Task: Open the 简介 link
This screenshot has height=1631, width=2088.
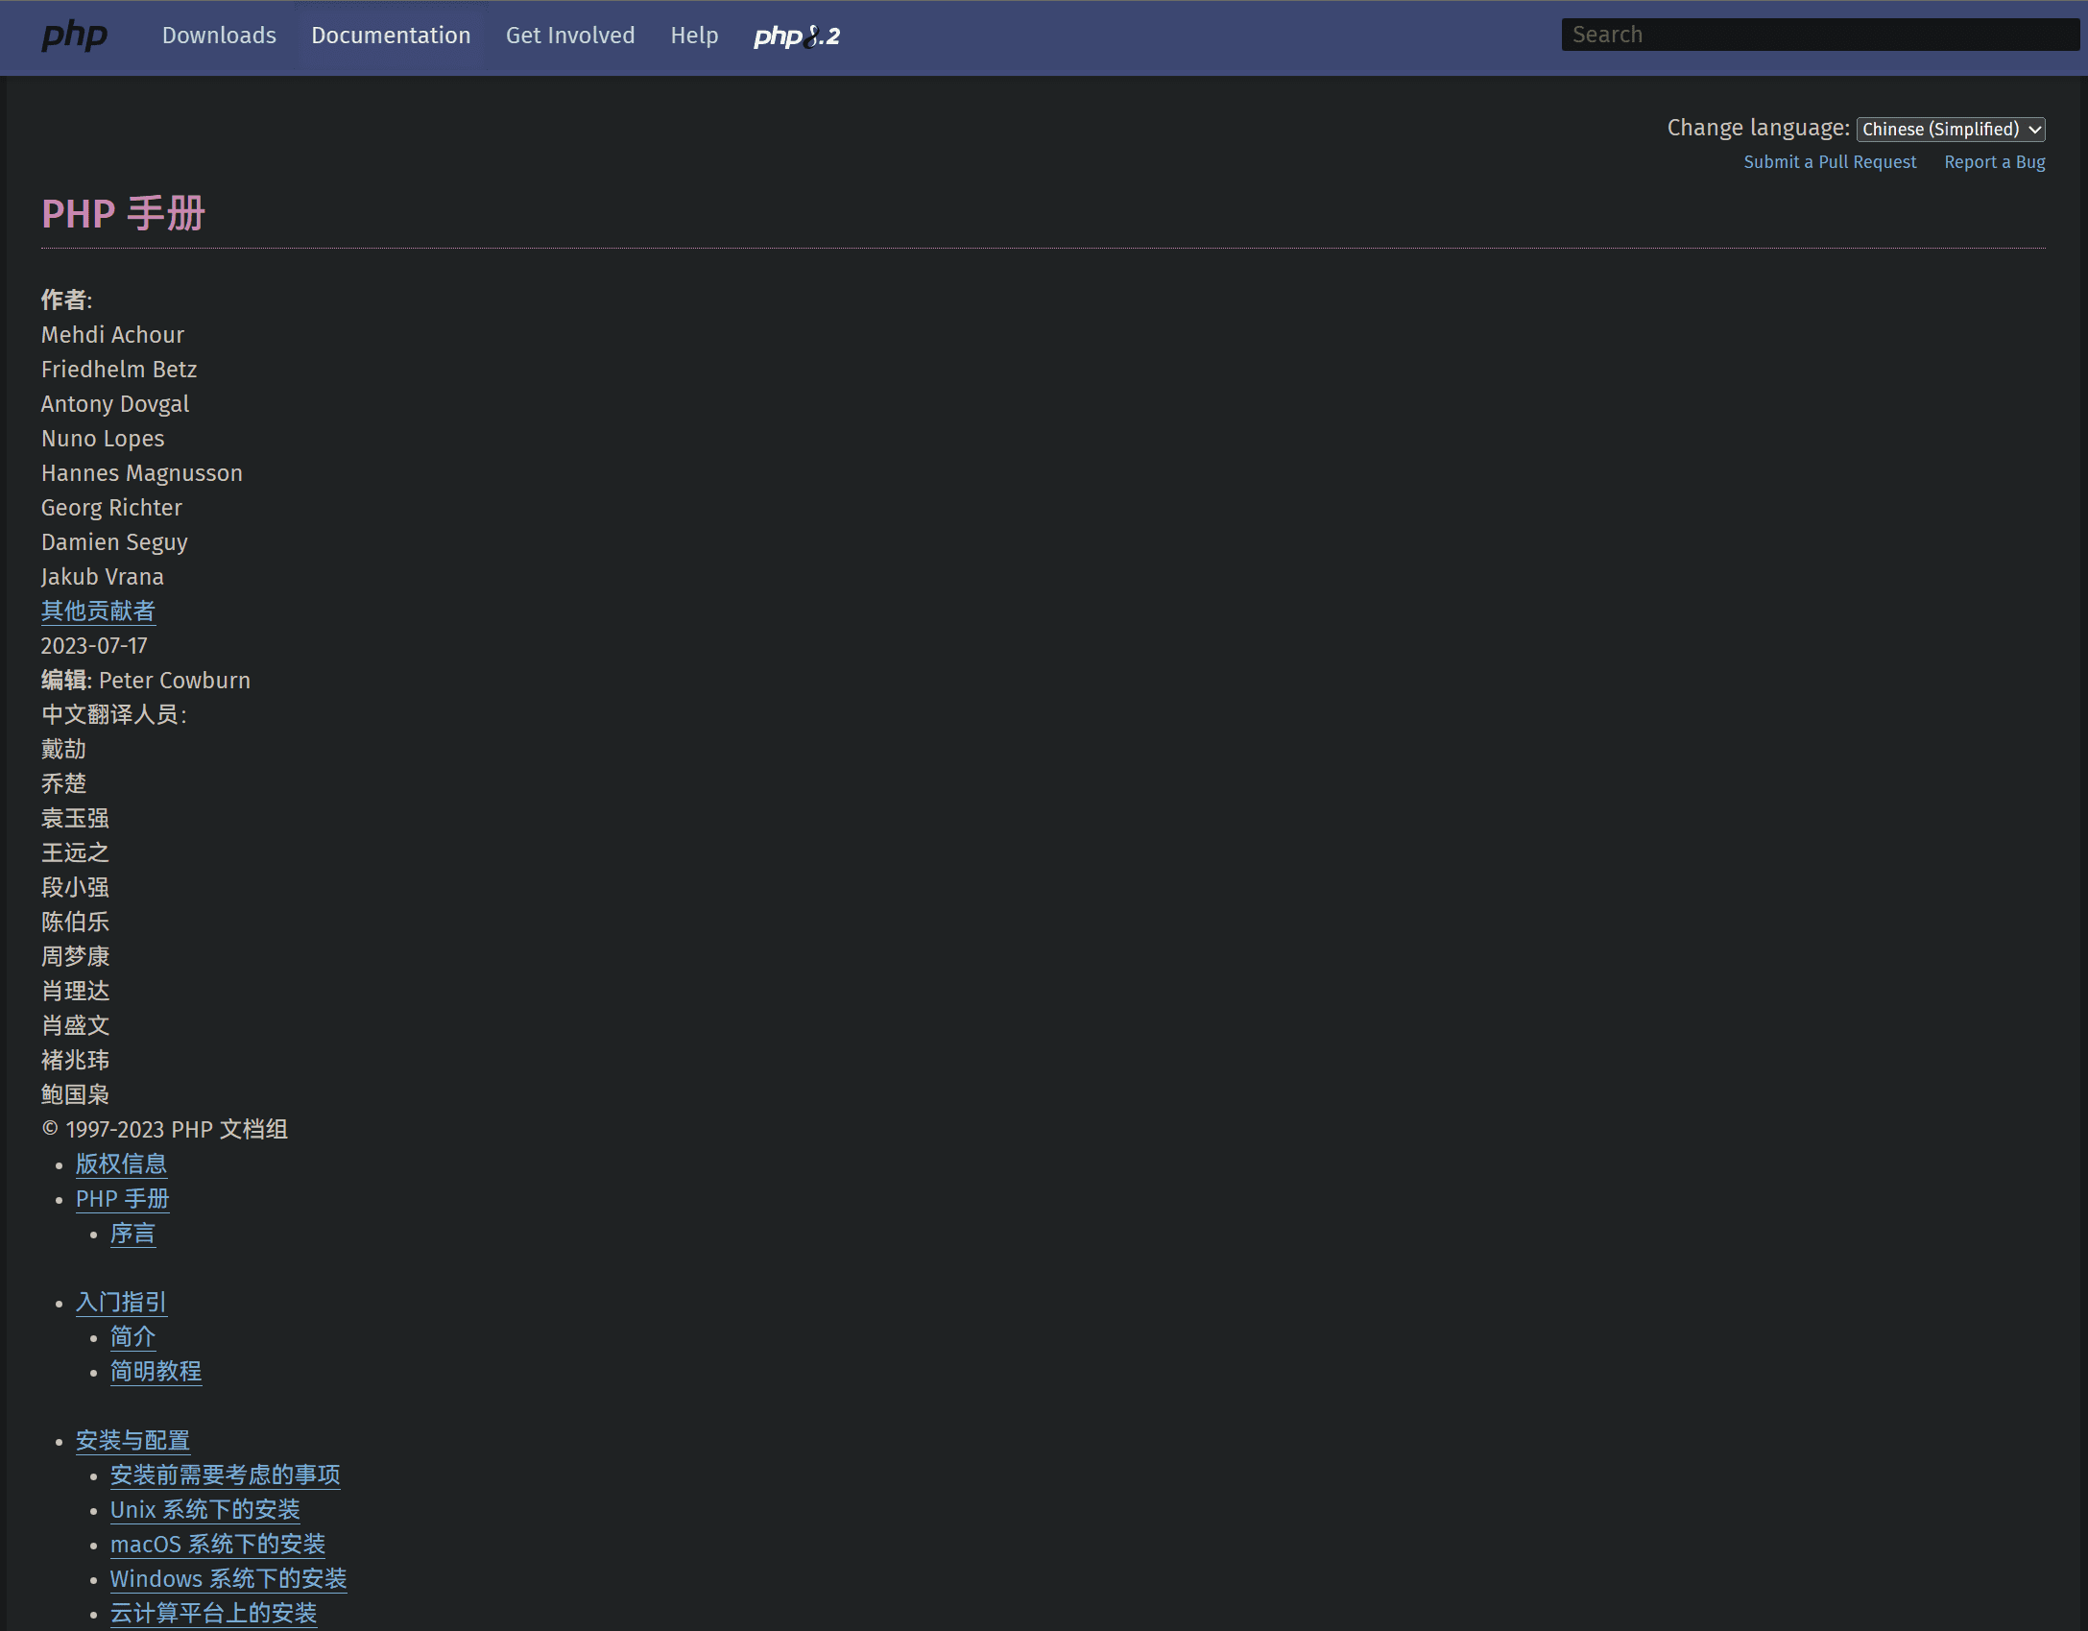Action: (x=132, y=1337)
